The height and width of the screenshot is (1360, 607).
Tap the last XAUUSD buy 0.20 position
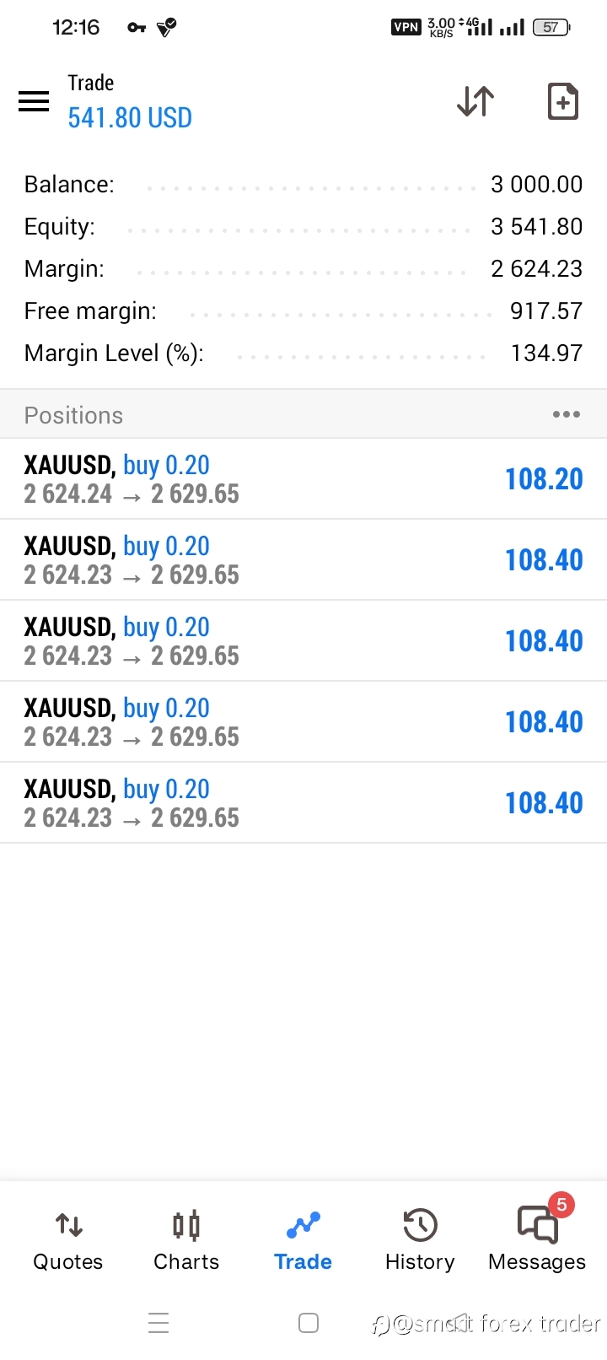[303, 802]
